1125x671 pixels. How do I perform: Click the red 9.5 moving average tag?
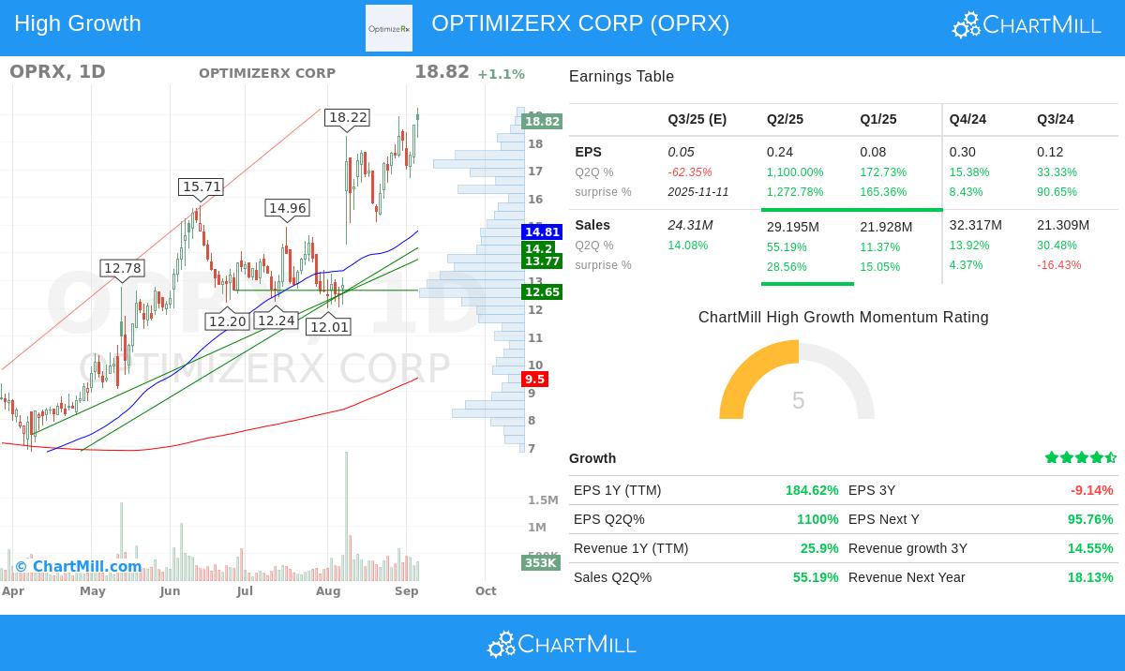point(534,379)
